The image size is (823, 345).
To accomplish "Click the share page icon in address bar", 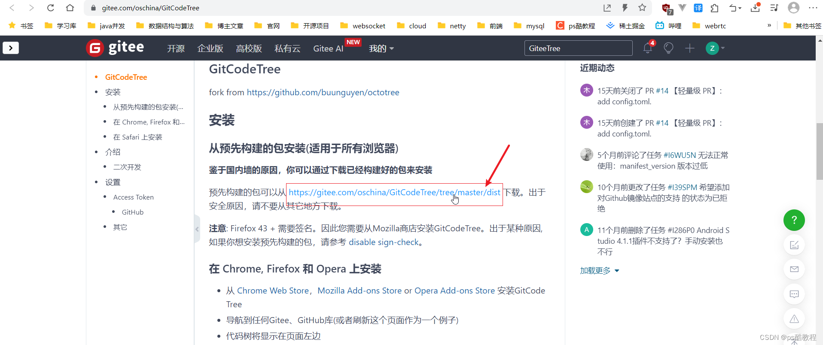I will click(607, 8).
